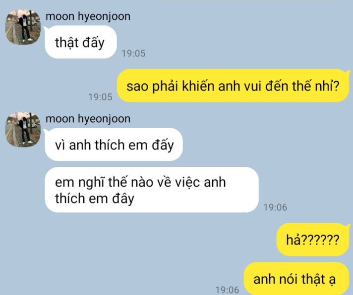The width and height of the screenshot is (353, 295).
Task: Click the 19:05 timestamp next to 'thật đấy'
Action: (134, 53)
